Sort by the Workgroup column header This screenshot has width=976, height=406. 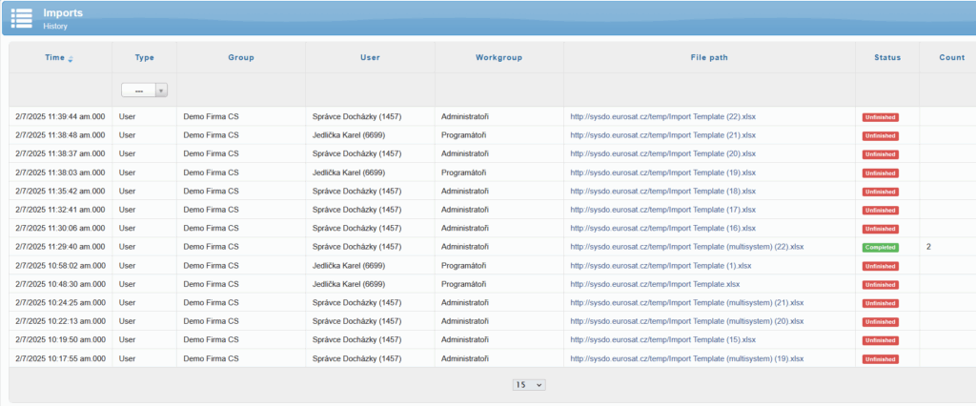(x=498, y=58)
